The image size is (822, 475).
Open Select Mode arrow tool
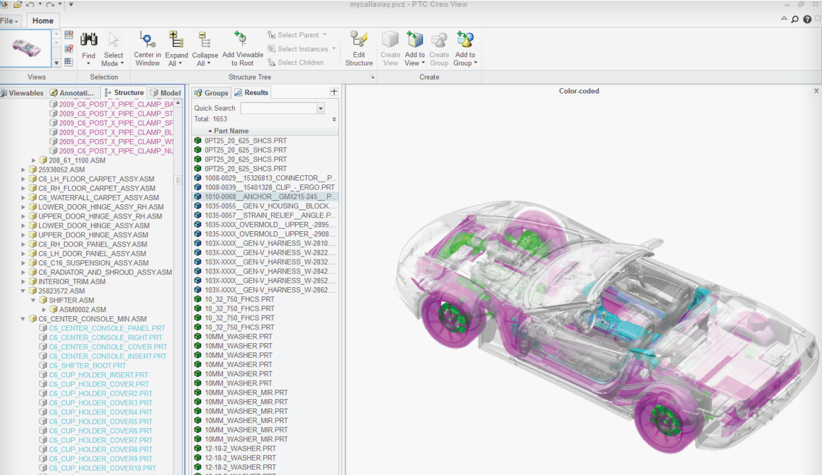click(113, 47)
